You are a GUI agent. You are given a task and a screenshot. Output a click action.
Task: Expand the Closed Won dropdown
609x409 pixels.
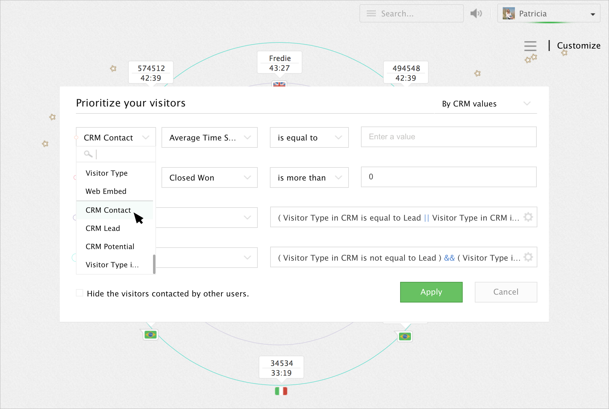click(x=209, y=178)
